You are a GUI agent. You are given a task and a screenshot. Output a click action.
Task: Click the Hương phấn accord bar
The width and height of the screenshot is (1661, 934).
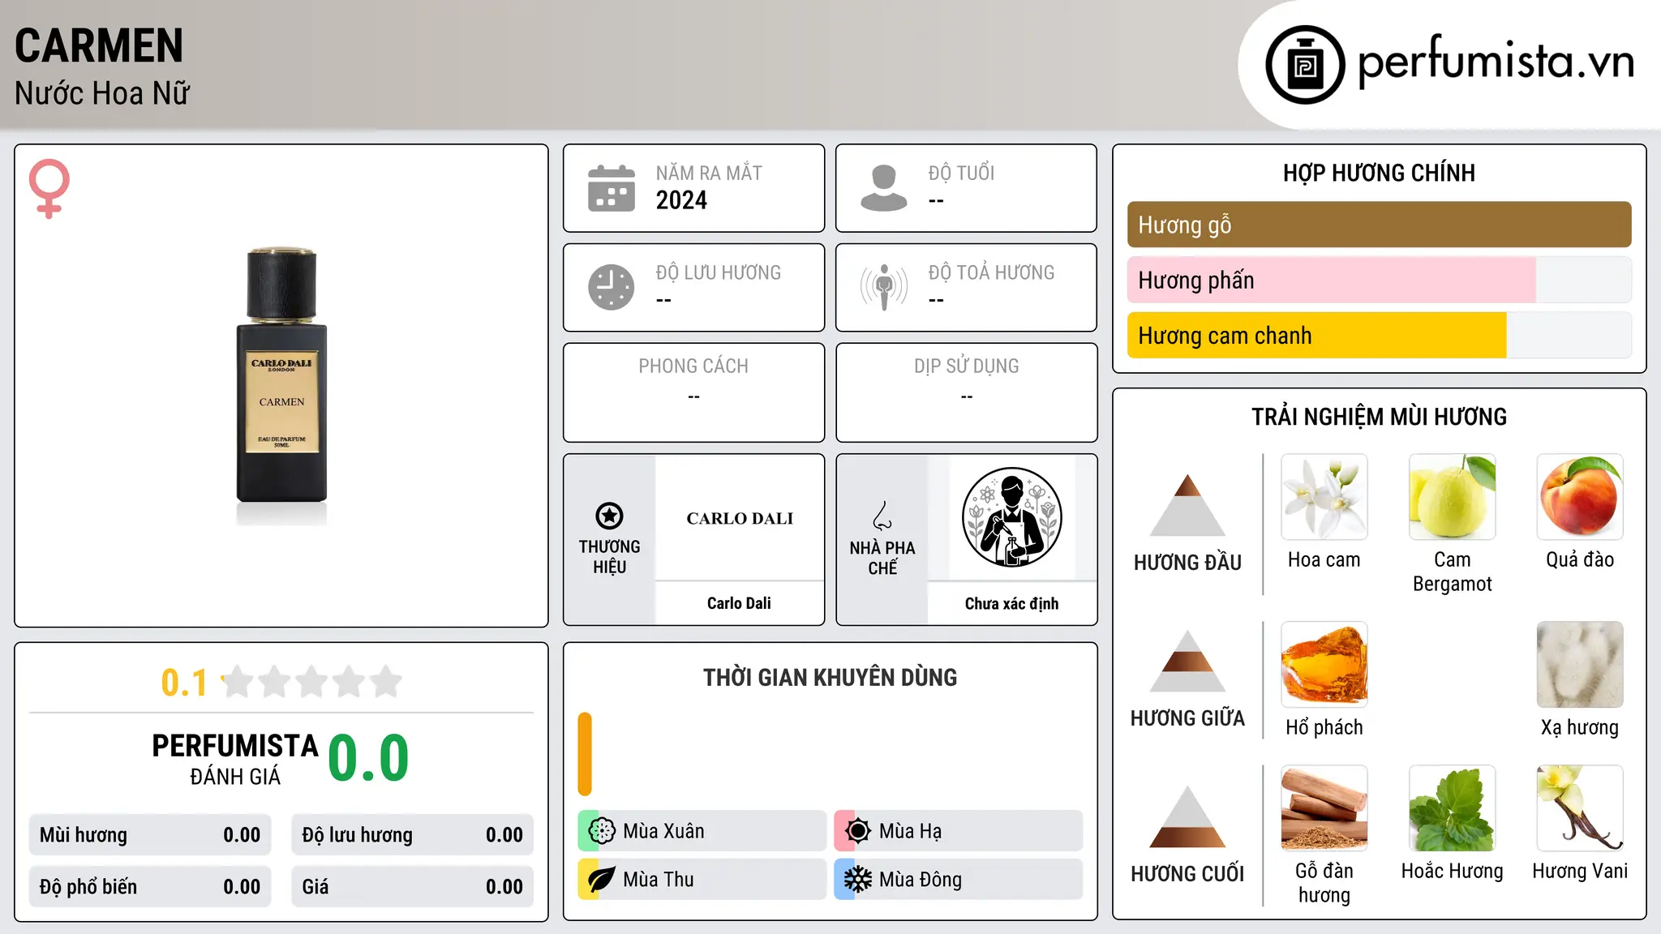click(1380, 280)
